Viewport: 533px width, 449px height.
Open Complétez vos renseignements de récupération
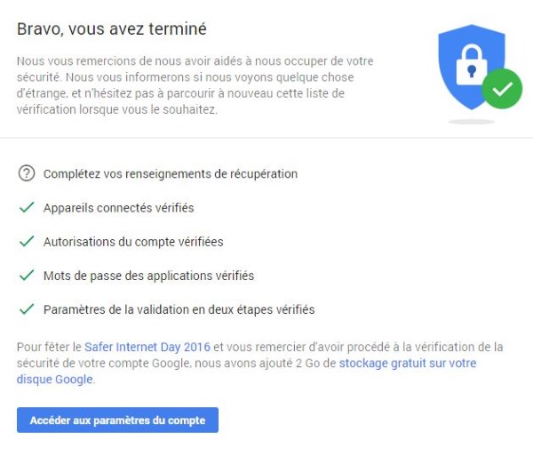pyautogui.click(x=170, y=173)
